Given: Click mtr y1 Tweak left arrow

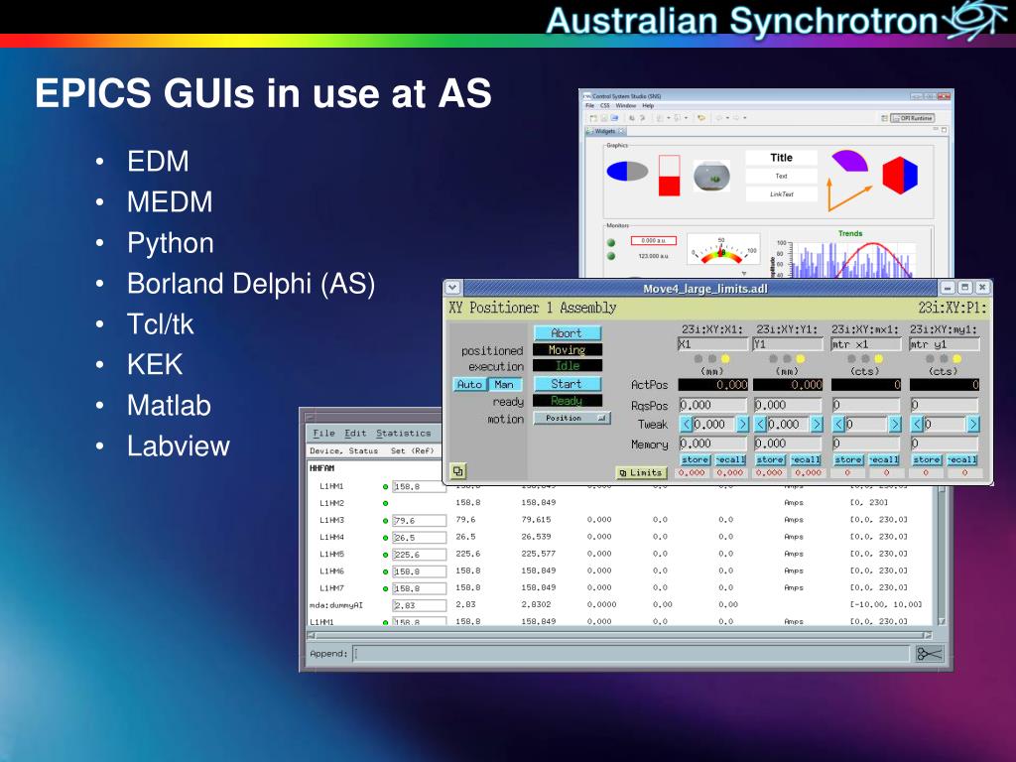Looking at the screenshot, I should 917,425.
